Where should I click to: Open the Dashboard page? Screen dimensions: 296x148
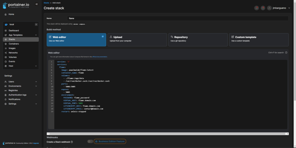point(14,31)
